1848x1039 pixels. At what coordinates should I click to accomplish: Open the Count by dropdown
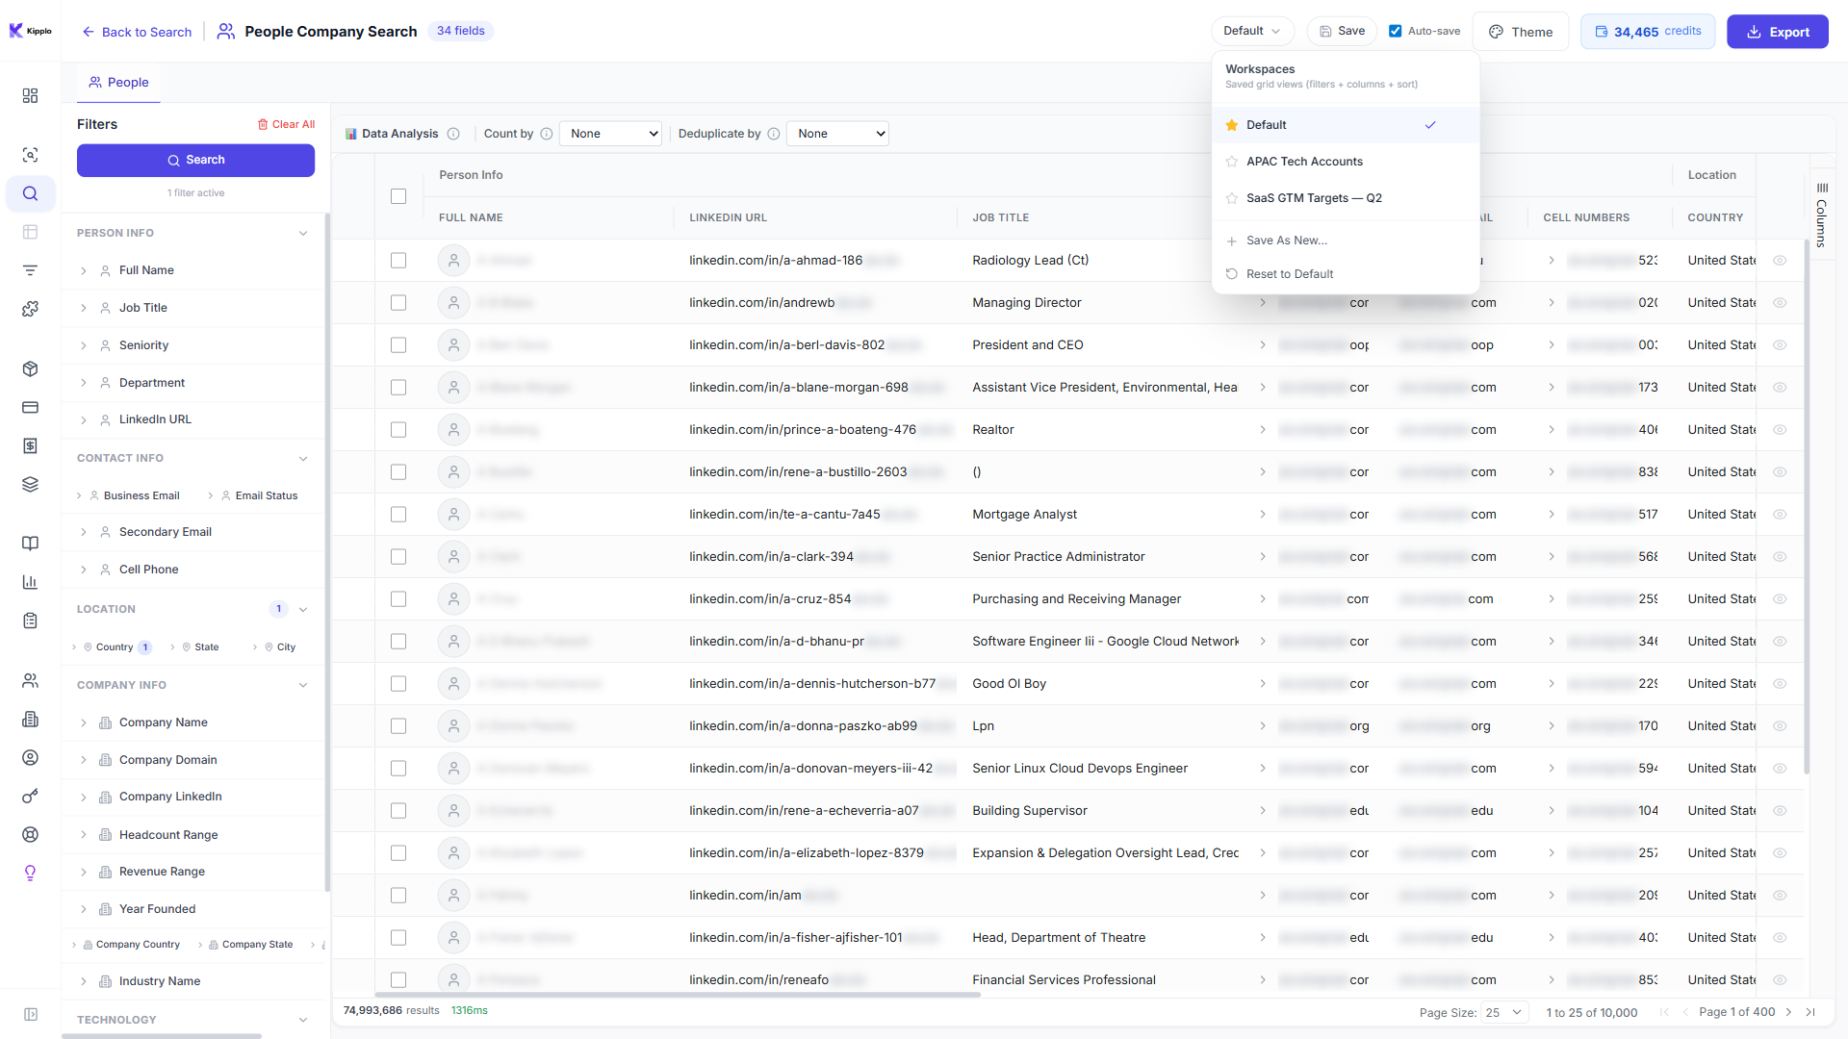click(x=610, y=133)
